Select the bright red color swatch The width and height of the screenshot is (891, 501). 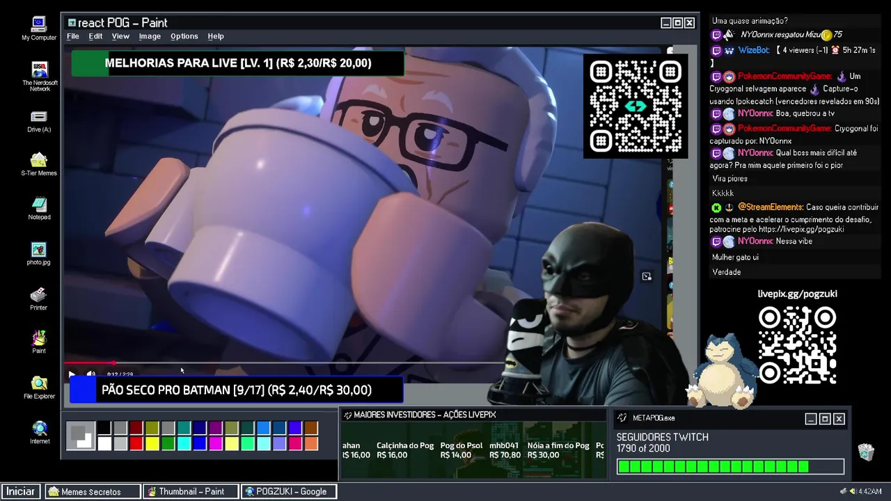point(136,443)
